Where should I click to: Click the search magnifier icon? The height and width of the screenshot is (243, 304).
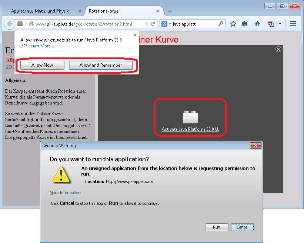coord(221,24)
